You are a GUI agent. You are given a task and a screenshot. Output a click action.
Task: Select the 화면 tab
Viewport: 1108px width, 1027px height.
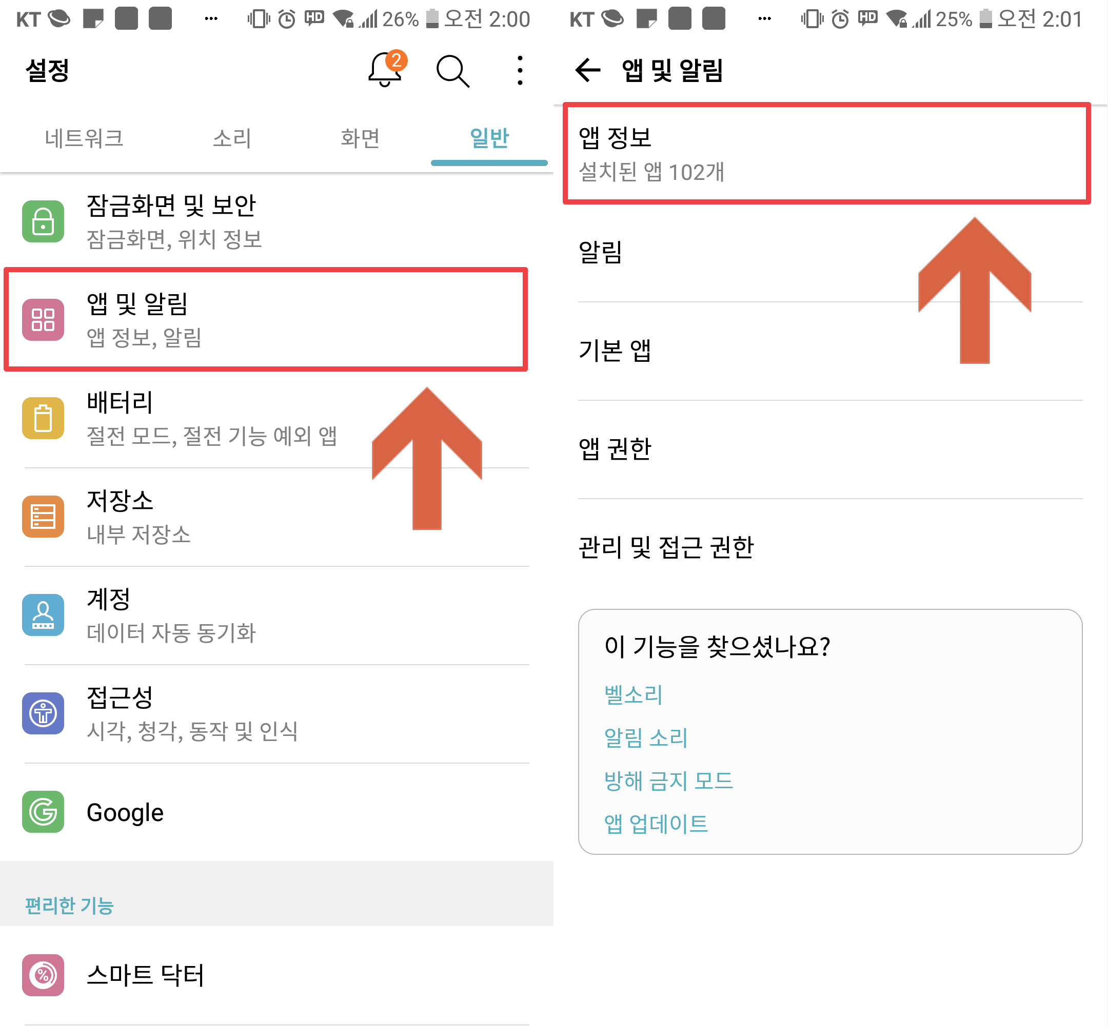tap(360, 138)
